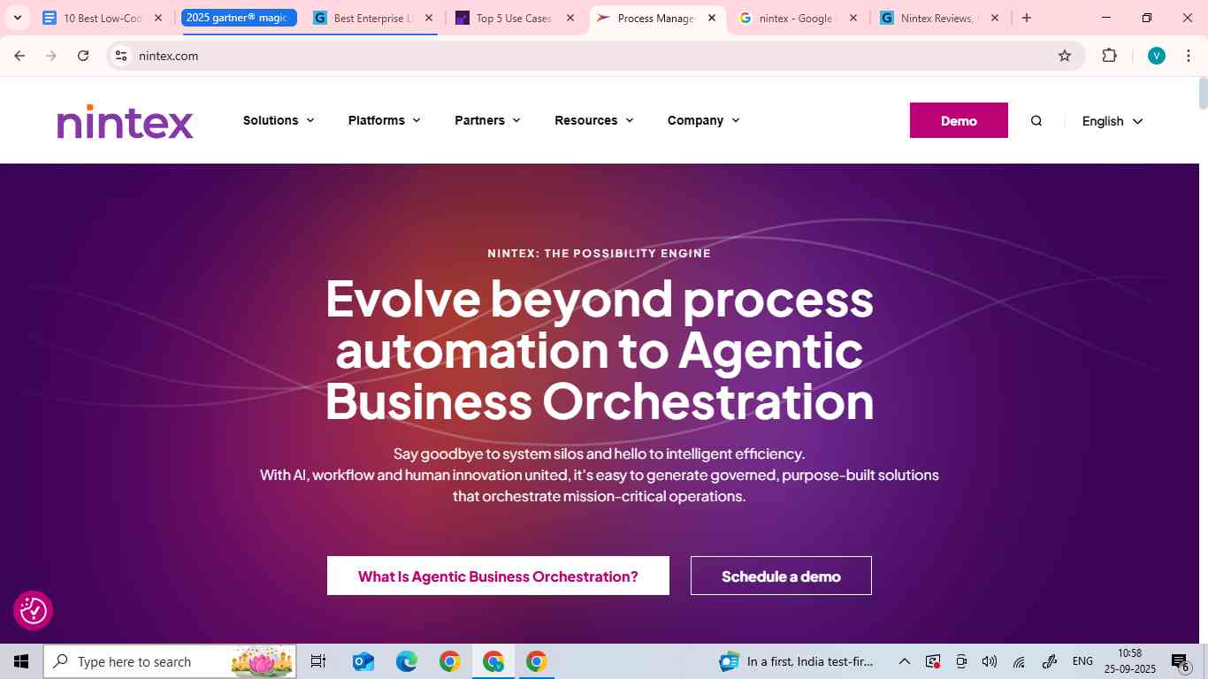Reload the page with refresh icon
Image resolution: width=1208 pixels, height=679 pixels.
[83, 56]
